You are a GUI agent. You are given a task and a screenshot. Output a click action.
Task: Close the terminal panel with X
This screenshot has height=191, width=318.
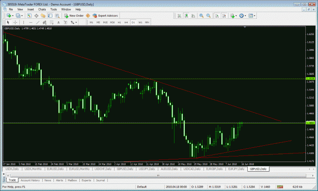coord(4,174)
